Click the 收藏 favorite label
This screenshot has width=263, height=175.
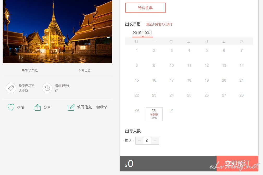click(20, 107)
